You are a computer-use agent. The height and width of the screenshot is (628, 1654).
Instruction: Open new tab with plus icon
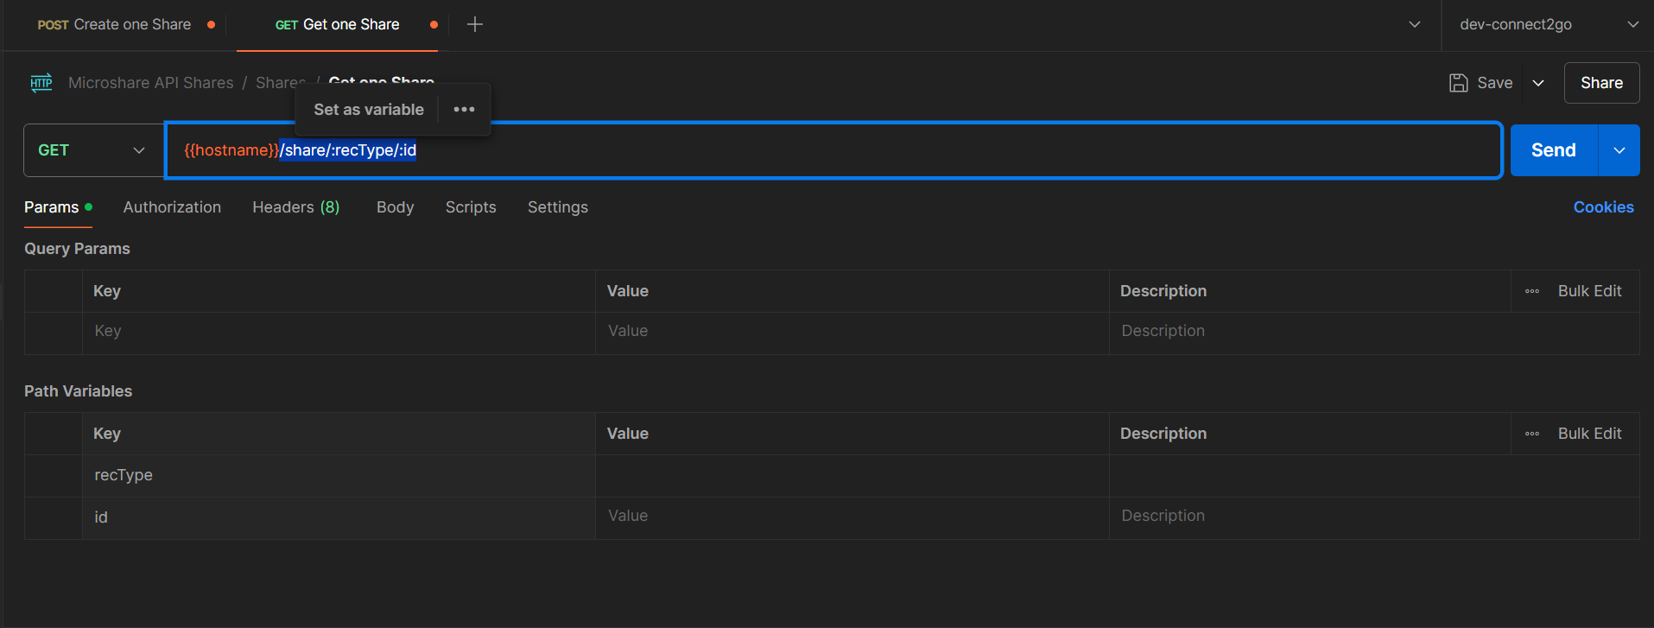click(475, 24)
